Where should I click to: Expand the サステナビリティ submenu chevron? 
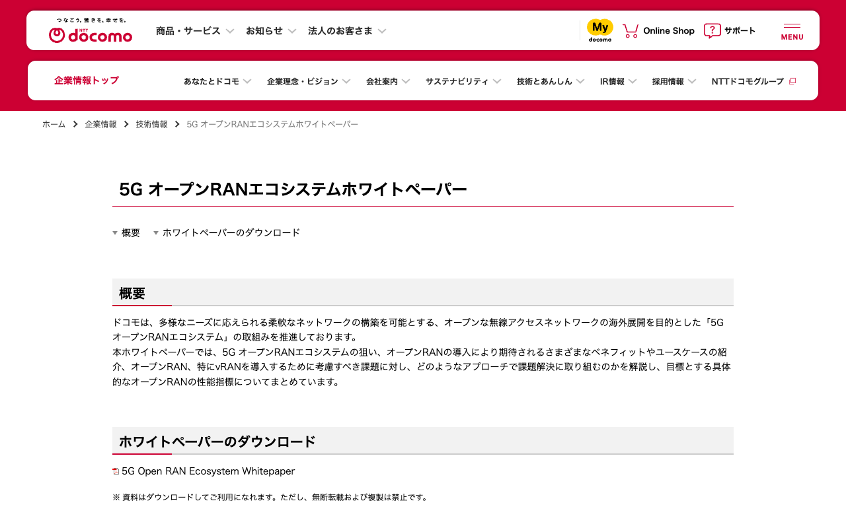pos(497,81)
